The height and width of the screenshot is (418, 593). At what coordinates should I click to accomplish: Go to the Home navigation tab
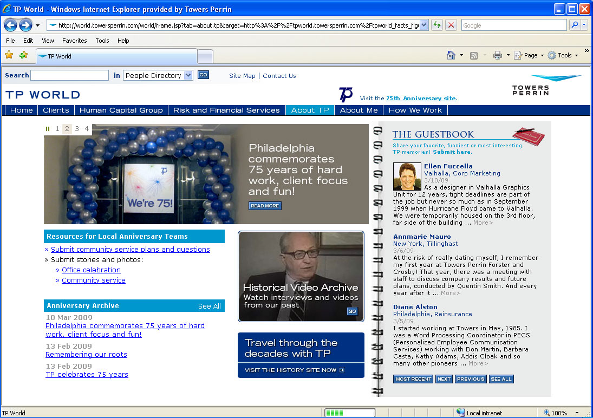22,110
